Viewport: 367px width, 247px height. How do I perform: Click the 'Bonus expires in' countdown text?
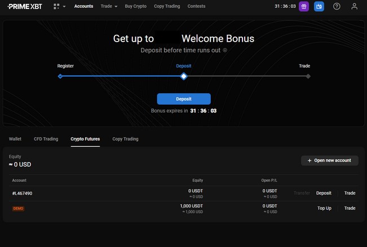click(x=184, y=111)
